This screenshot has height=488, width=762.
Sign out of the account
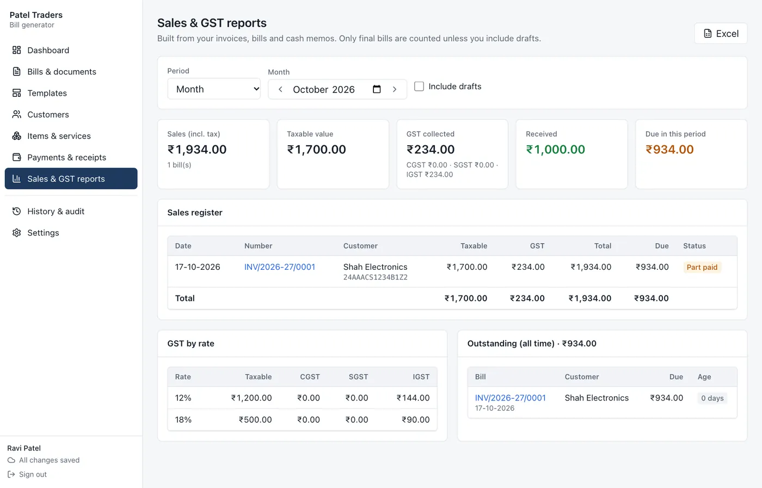click(27, 474)
